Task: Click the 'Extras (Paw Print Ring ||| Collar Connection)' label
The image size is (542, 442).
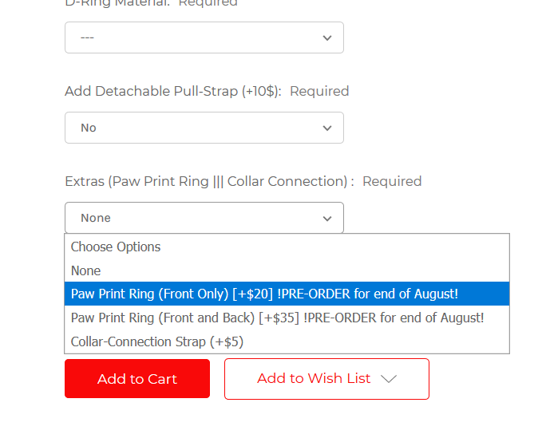Action: click(x=209, y=181)
